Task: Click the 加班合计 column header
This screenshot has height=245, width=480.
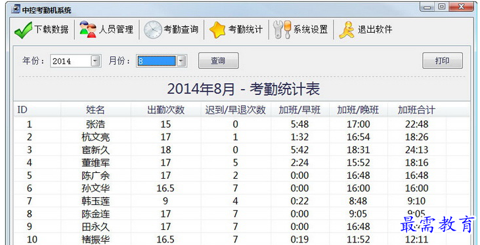Action: coord(416,109)
